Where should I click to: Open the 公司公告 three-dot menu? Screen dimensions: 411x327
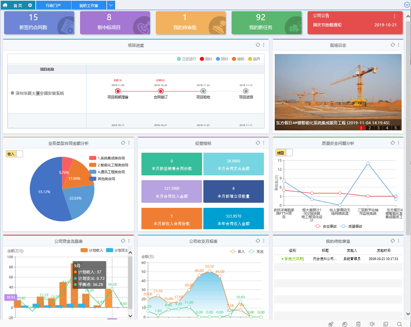[394, 16]
